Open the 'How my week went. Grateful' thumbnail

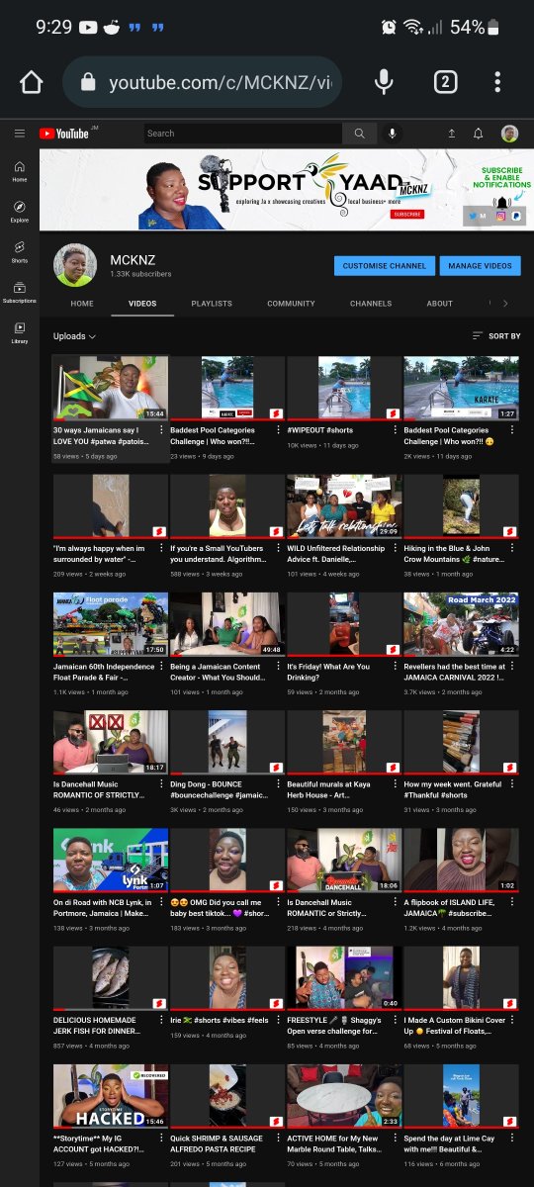461,742
